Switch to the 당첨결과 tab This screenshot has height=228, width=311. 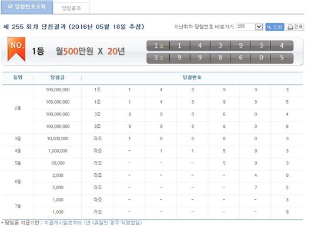71,8
